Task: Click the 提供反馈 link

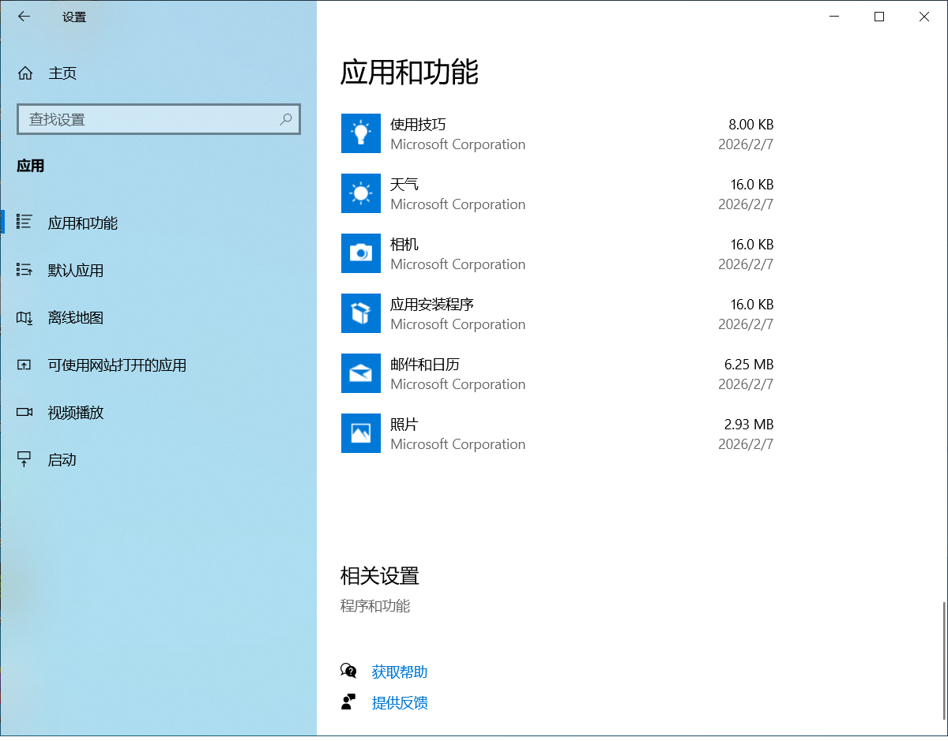Action: [x=399, y=702]
